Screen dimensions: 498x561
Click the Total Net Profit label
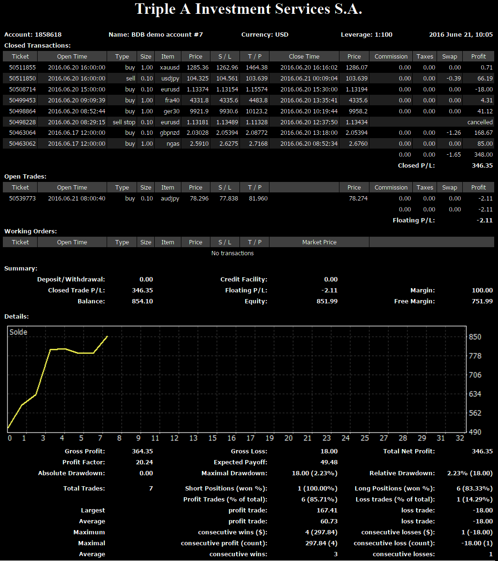(409, 451)
